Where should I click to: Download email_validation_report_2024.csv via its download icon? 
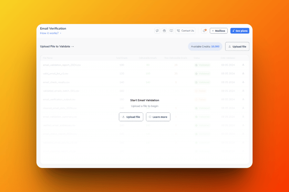[243, 65]
